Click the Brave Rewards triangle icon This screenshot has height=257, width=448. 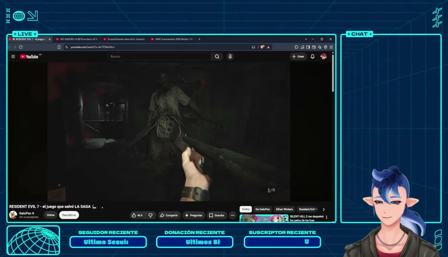pyautogui.click(x=268, y=47)
